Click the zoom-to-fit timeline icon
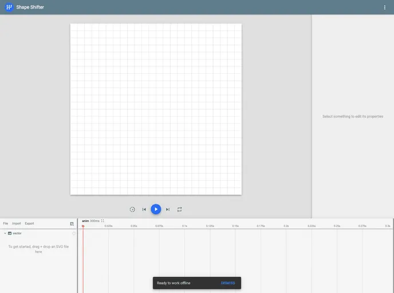This screenshot has height=293, width=394. pyautogui.click(x=103, y=221)
